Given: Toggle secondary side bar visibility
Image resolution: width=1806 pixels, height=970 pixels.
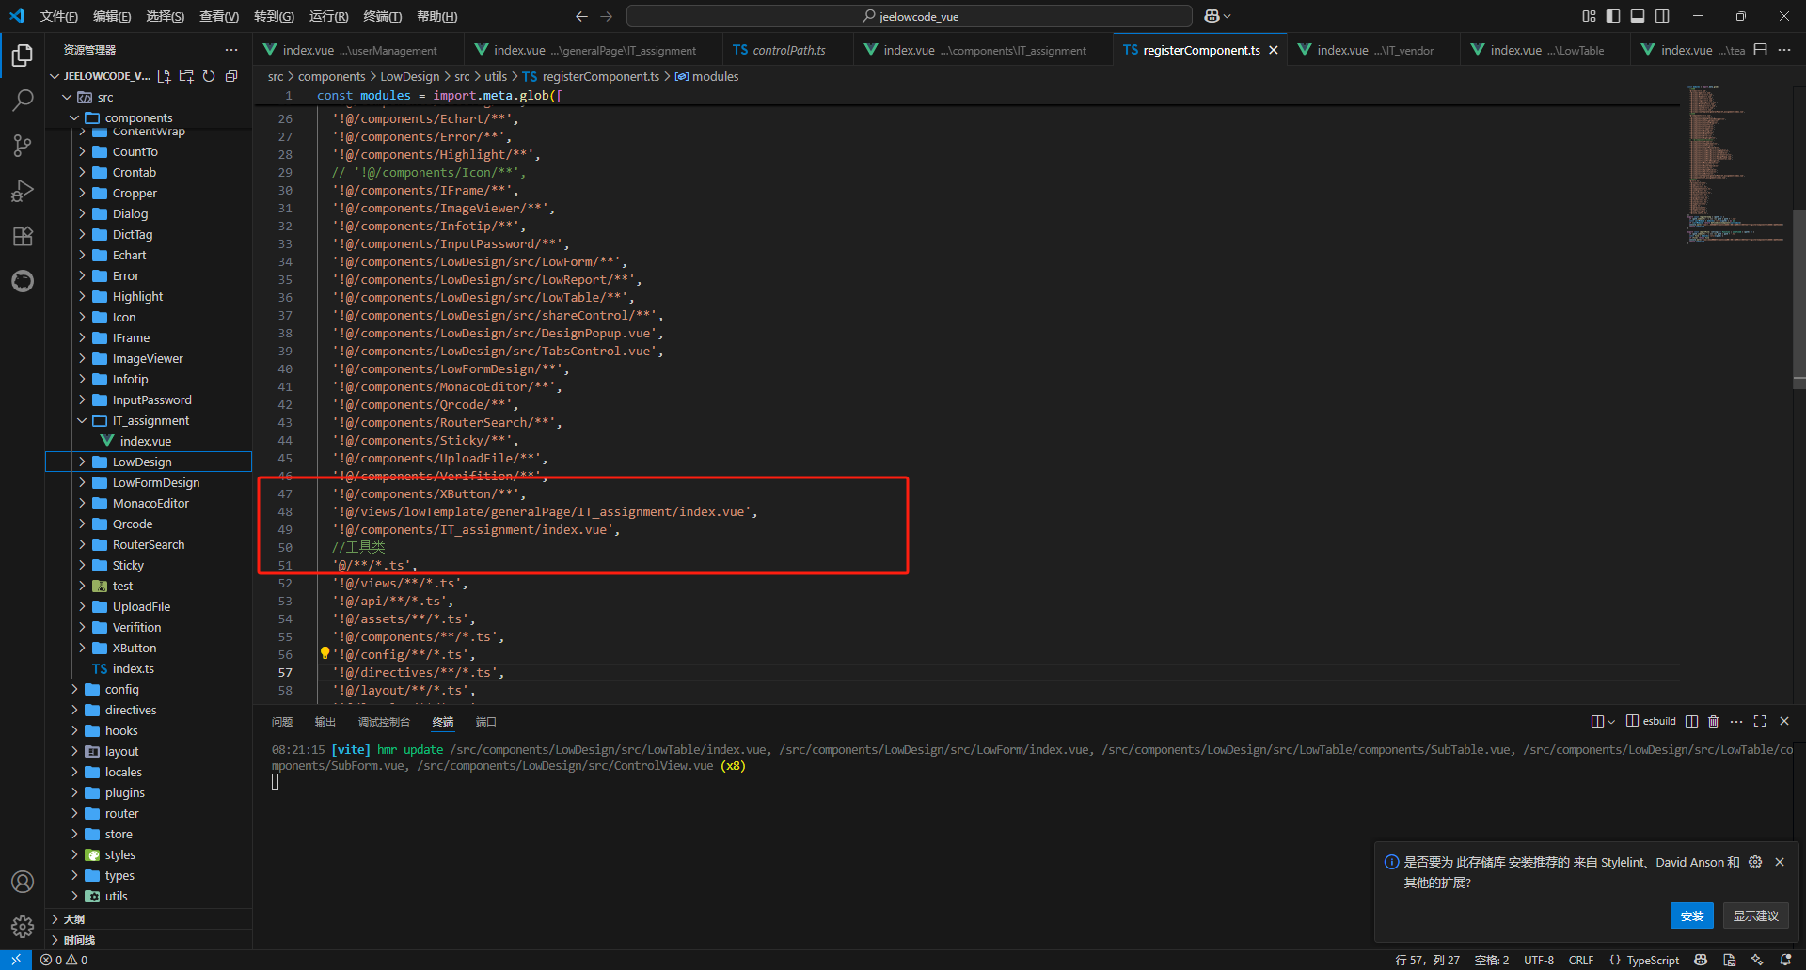Looking at the screenshot, I should point(1662,16).
